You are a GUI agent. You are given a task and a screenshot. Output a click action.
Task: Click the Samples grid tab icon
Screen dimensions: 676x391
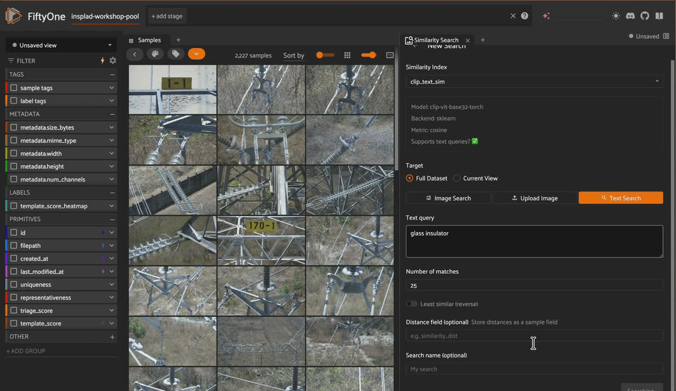pyautogui.click(x=131, y=41)
